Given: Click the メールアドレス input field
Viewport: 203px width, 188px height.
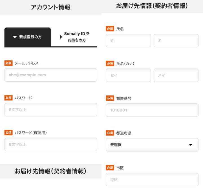Looking at the screenshot, I should point(51,75).
